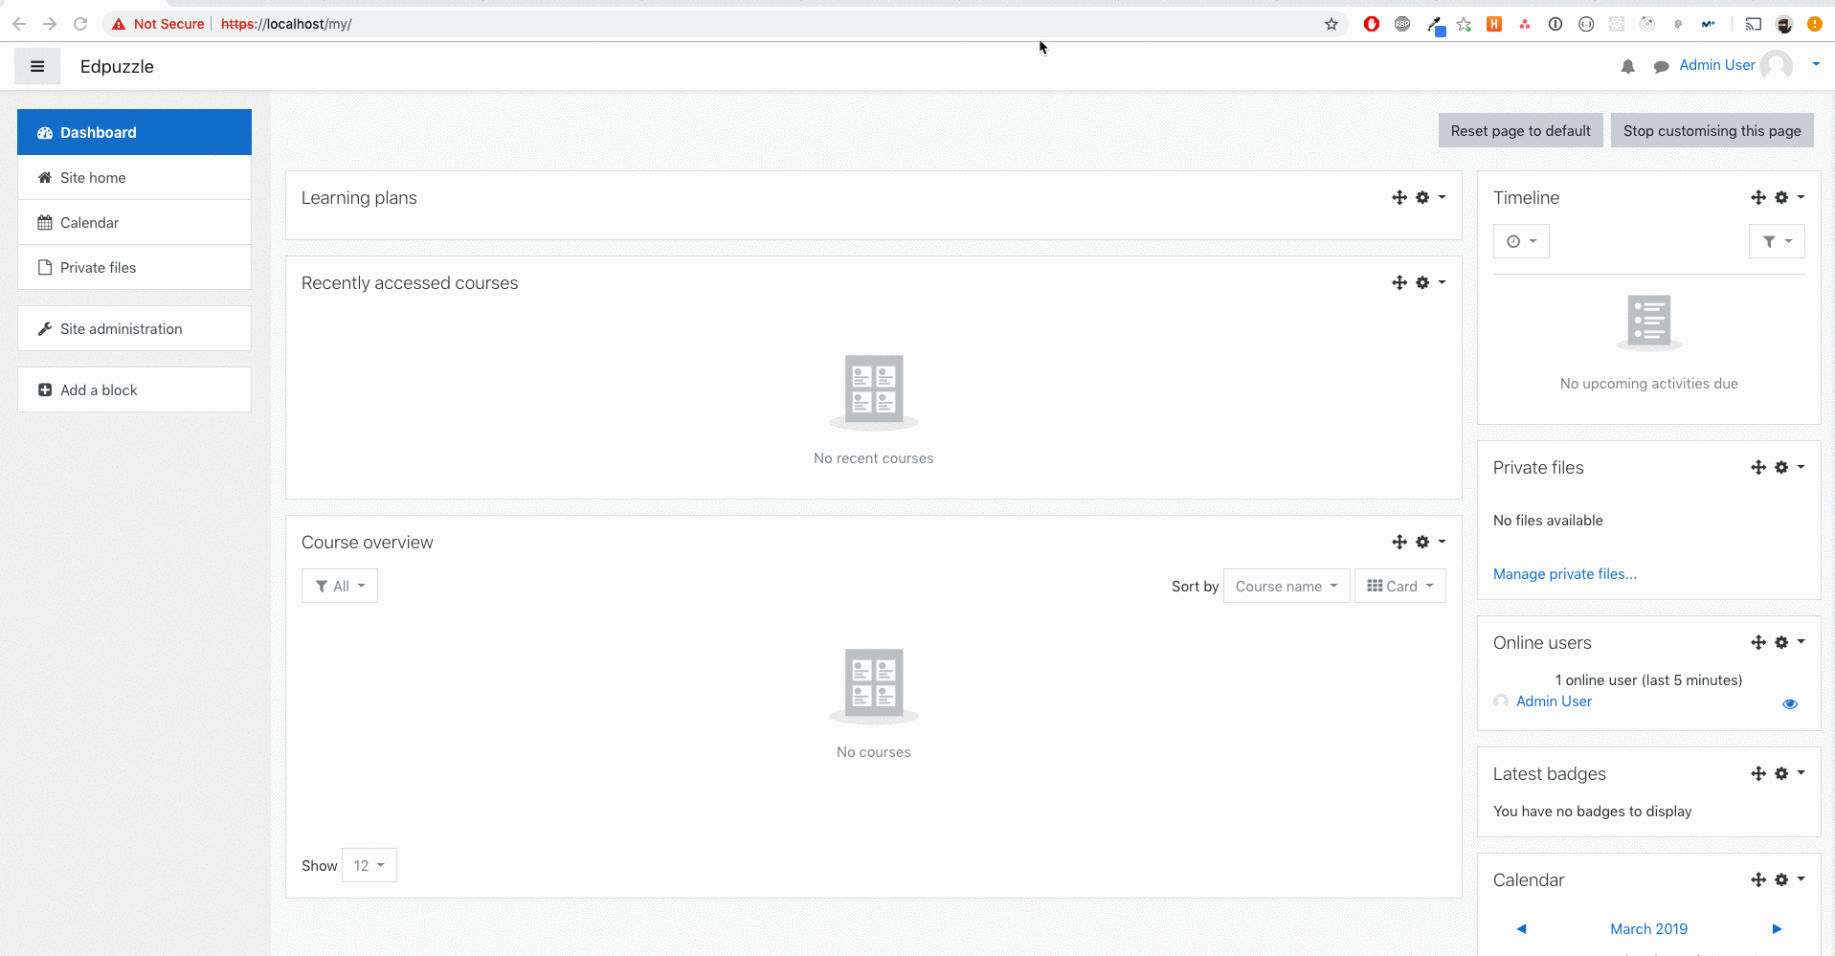Toggle the eye visibility icon for Admin User
The height and width of the screenshot is (956, 1835).
[x=1789, y=703]
